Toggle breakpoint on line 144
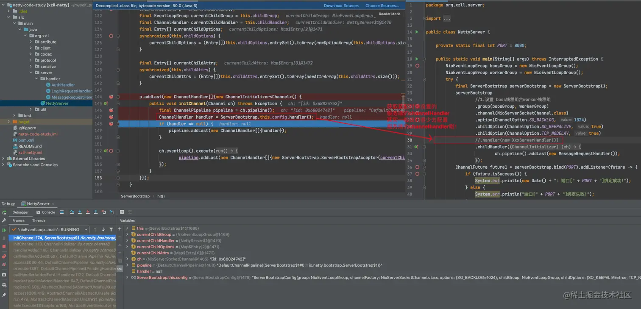 [111, 97]
